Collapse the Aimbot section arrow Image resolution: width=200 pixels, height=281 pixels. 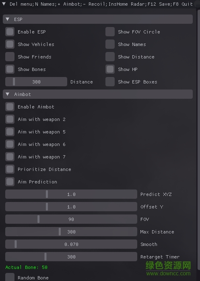click(8, 94)
